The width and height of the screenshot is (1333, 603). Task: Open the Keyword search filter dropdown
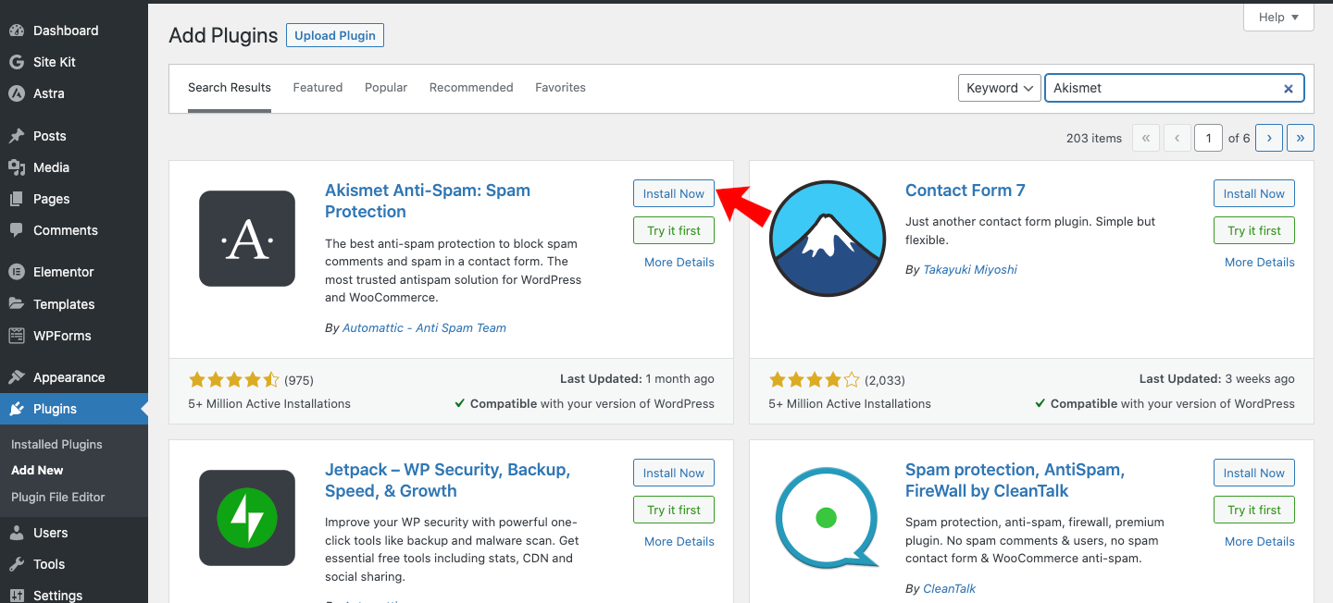pyautogui.click(x=999, y=87)
